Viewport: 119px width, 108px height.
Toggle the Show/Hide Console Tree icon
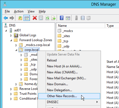[27, 18]
